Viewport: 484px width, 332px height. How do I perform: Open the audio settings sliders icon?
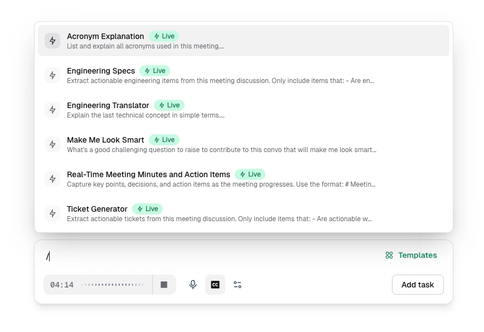[x=238, y=284]
